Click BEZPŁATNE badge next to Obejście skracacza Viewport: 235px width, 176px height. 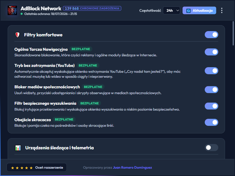tap(64, 120)
